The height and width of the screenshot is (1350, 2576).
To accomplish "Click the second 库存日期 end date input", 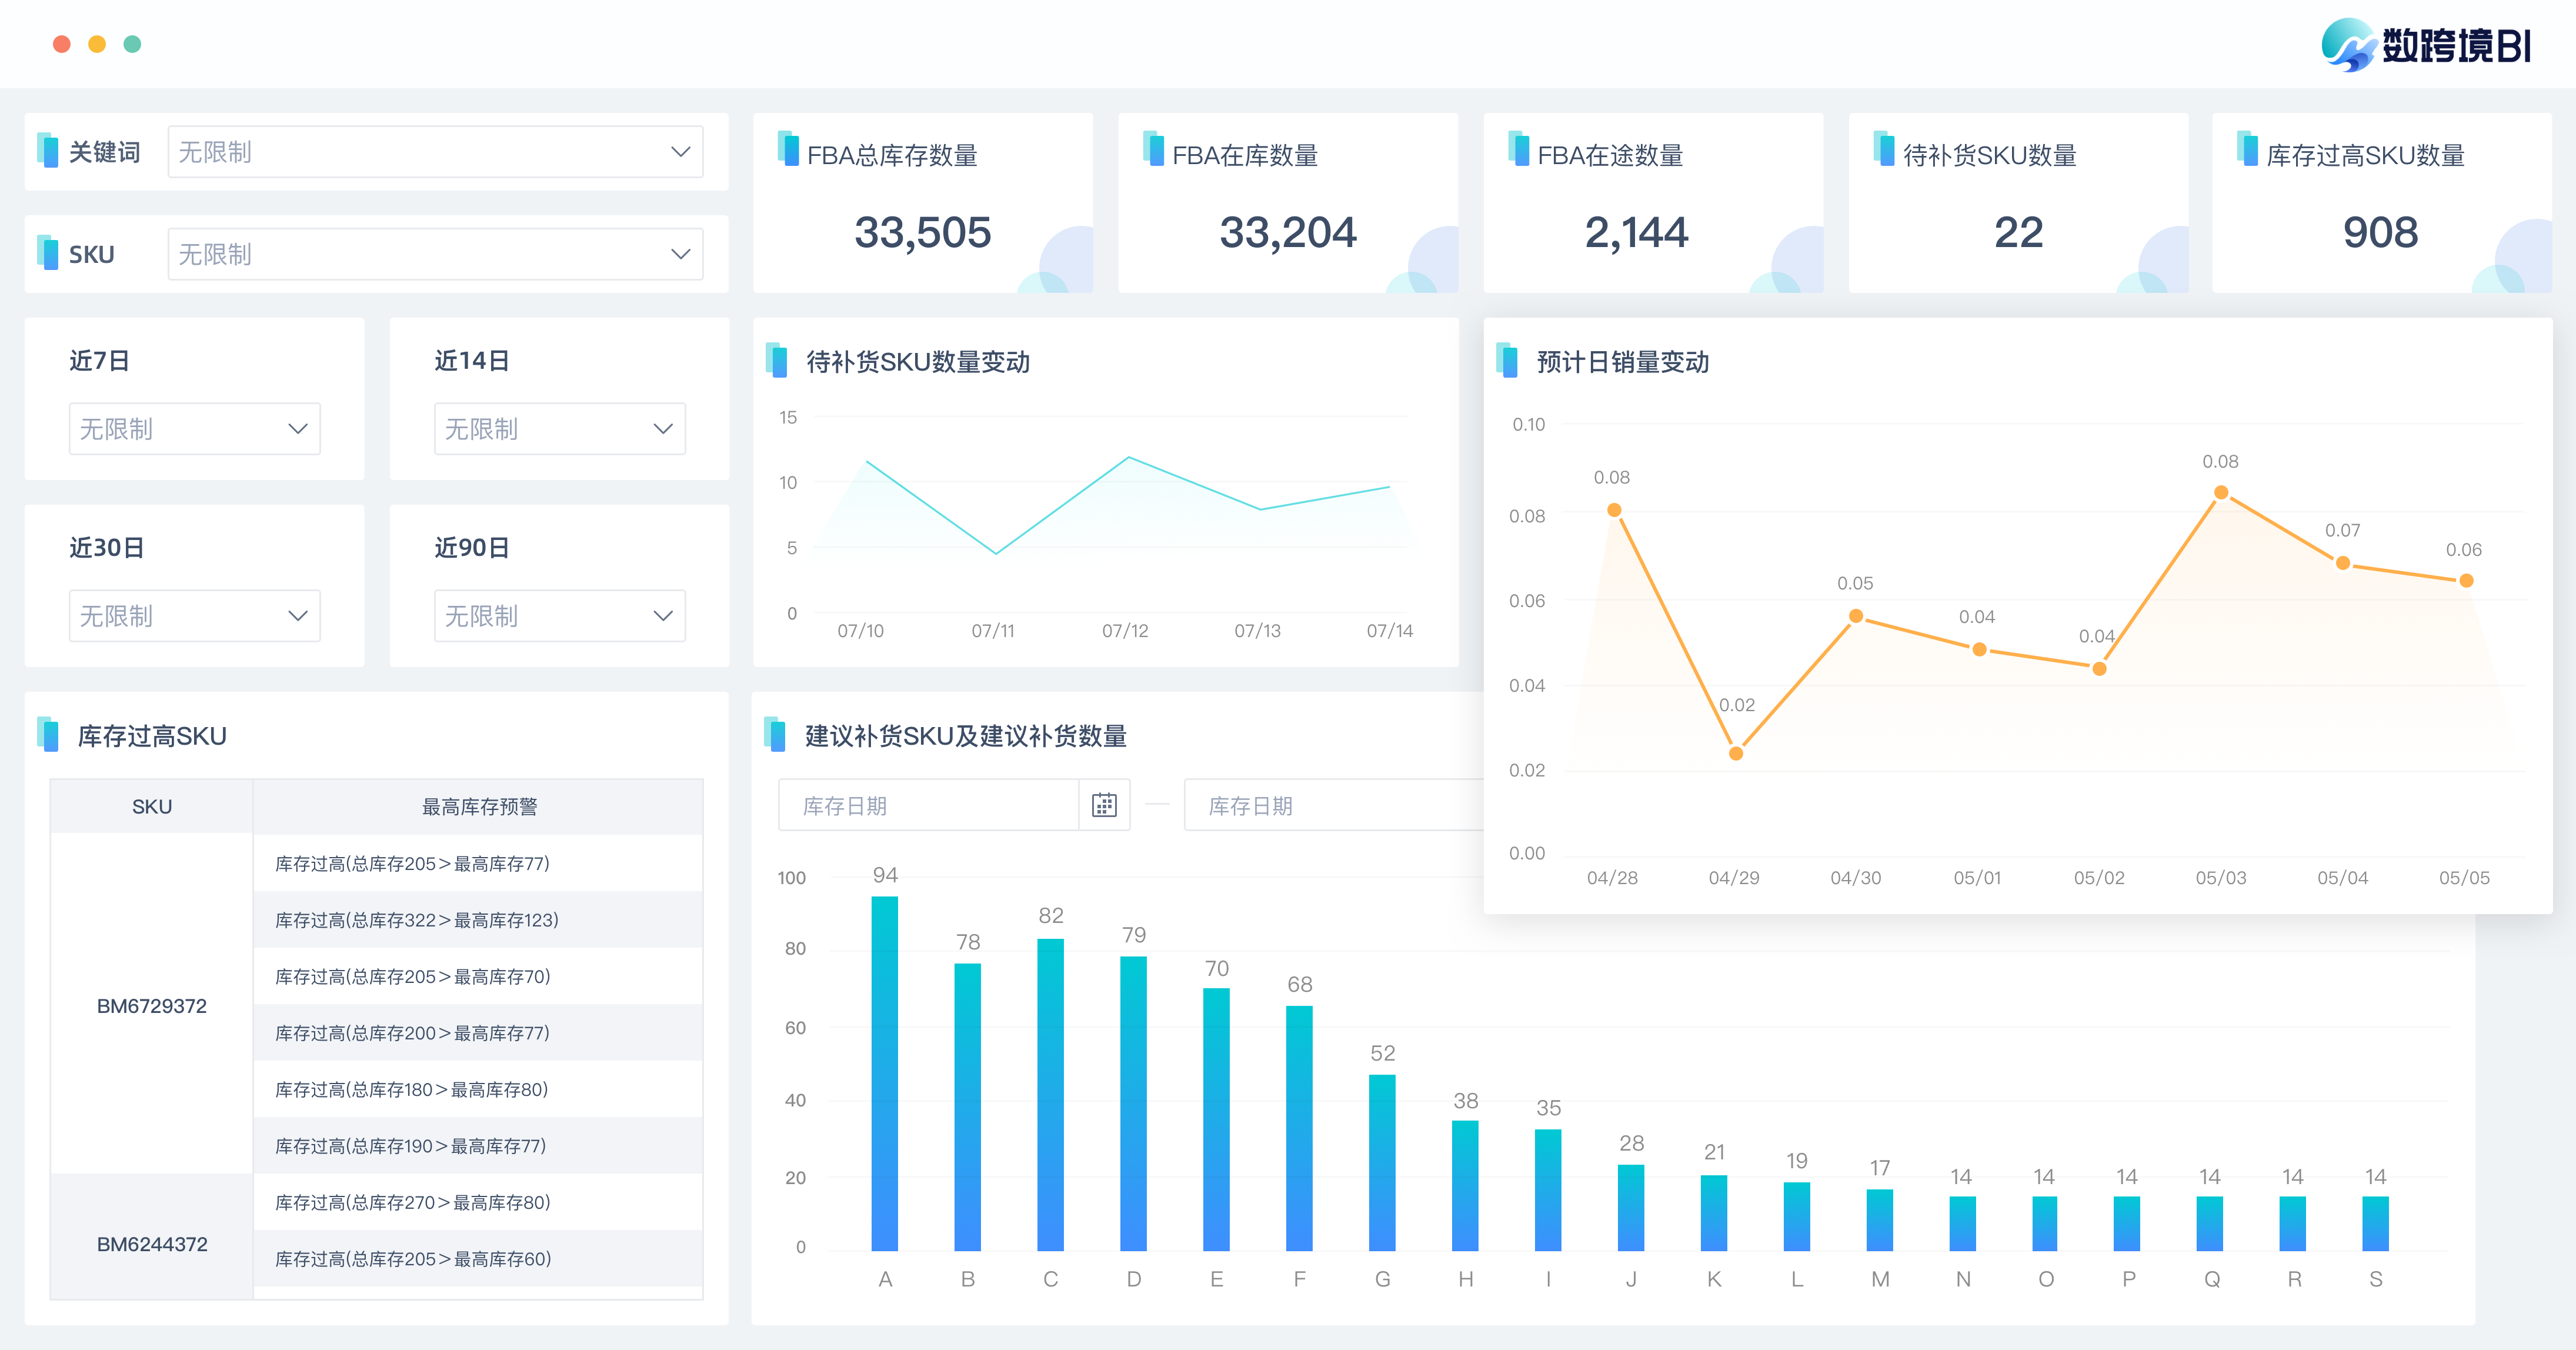I will coord(1334,805).
